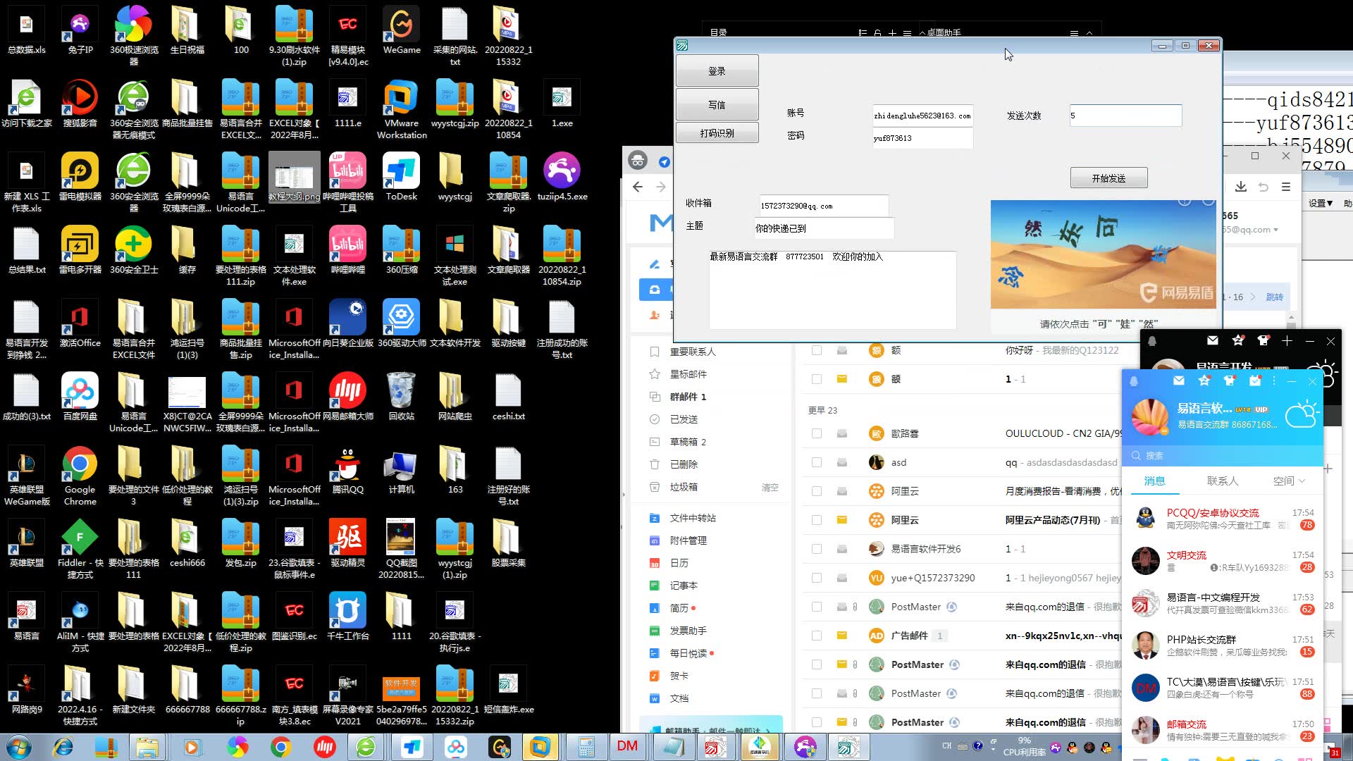Open 草稿箱 folder in the sidebar

(x=687, y=442)
